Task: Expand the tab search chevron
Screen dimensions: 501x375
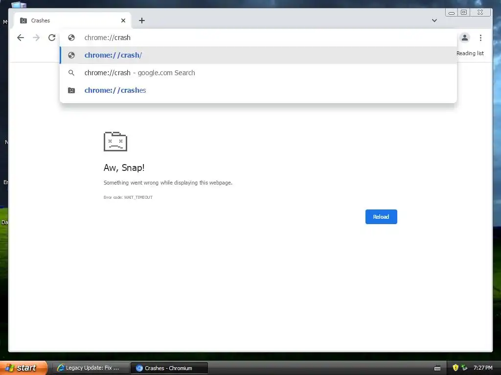Action: [434, 21]
